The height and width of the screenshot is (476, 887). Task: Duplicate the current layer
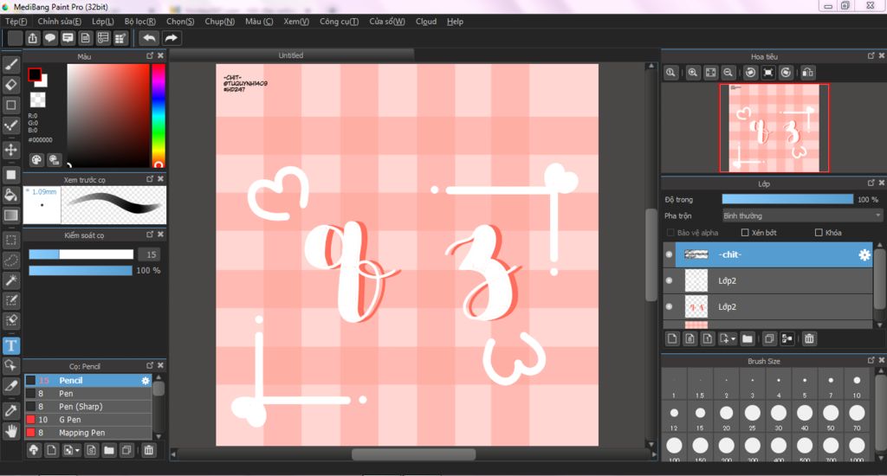pos(769,338)
